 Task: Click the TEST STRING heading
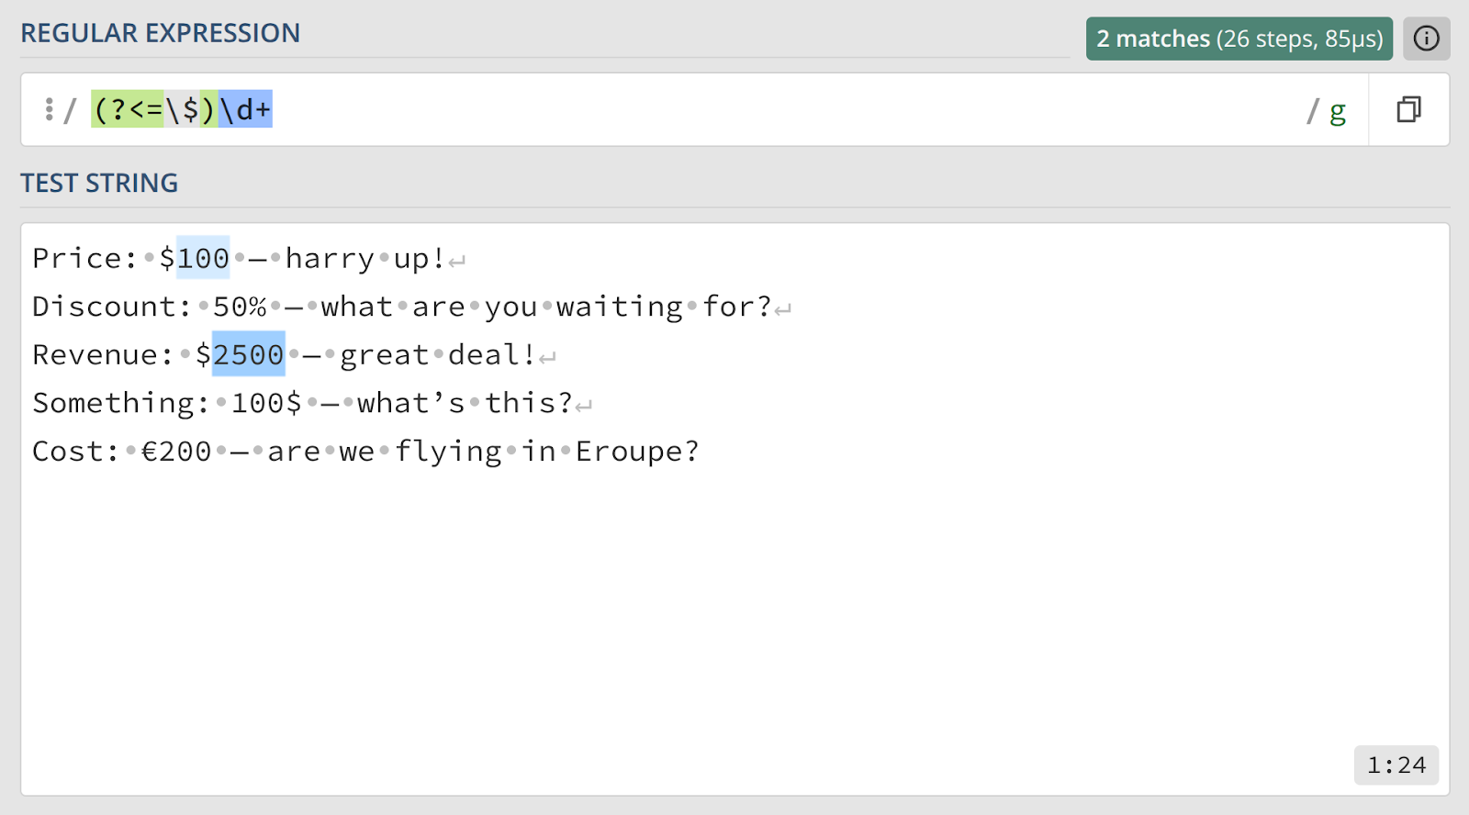click(x=99, y=183)
